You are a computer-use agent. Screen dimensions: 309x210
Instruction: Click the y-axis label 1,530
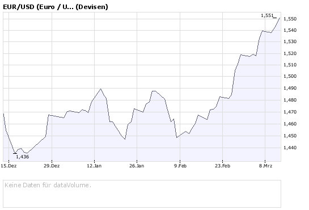[290, 41]
